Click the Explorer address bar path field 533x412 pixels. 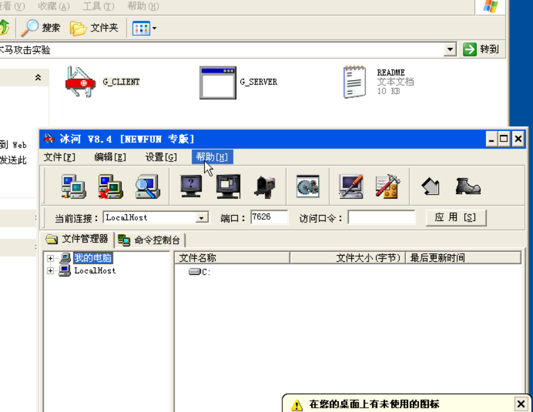222,50
